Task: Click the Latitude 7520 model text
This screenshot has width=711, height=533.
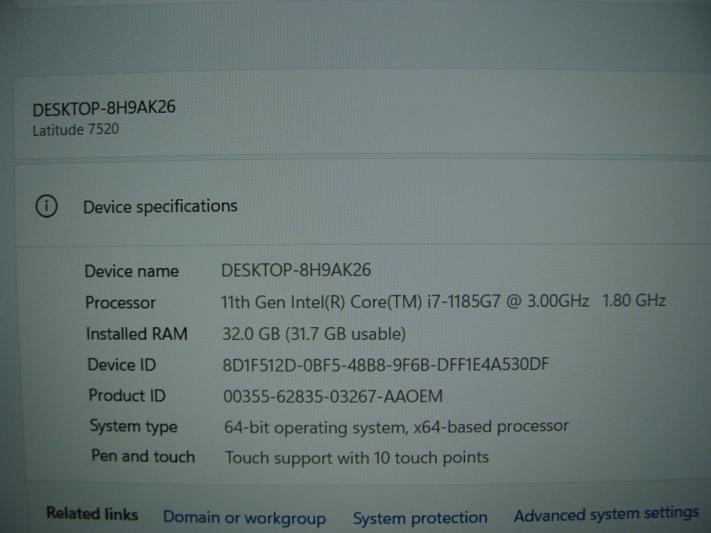Action: pos(76,130)
